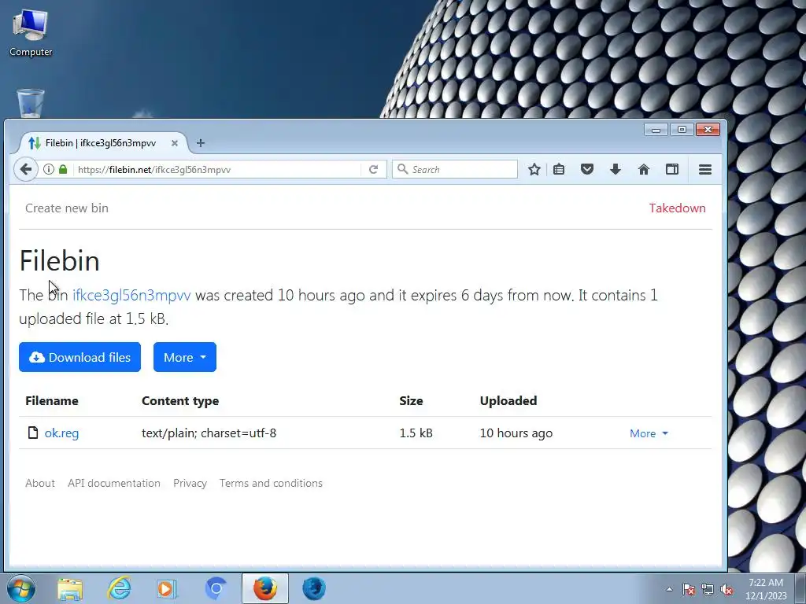Open API documentation footer link

coord(114,484)
